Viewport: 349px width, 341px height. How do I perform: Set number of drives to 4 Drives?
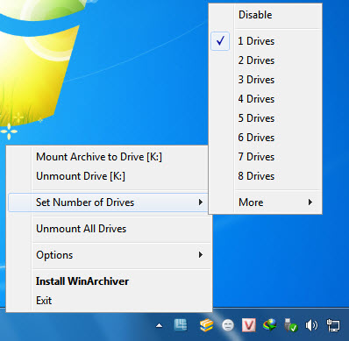coord(266,99)
